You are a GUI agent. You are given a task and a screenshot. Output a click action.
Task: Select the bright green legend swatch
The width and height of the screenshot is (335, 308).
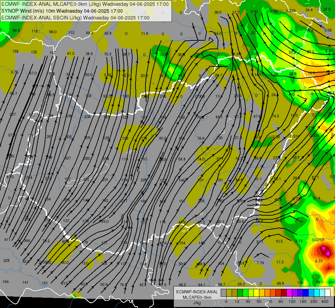245,293
